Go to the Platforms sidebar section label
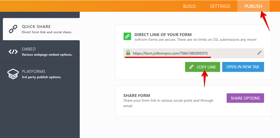This screenshot has height=138, width=280. pyautogui.click(x=33, y=72)
